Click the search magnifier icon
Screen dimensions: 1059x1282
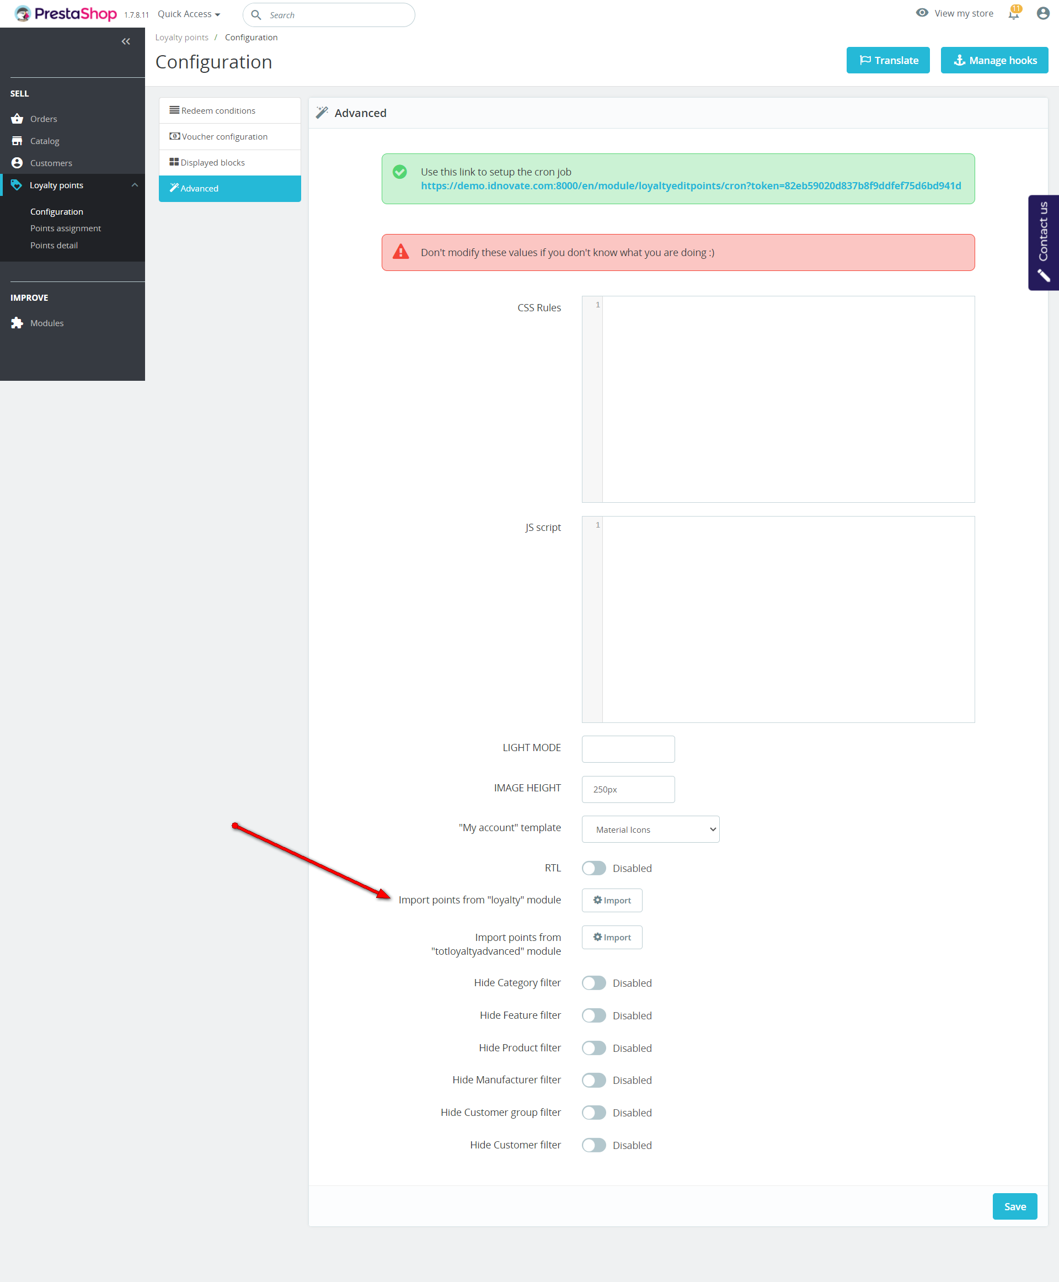[256, 15]
